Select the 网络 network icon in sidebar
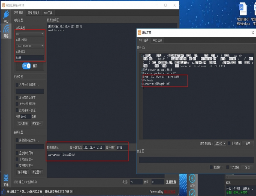Screen dimensions: 256x196 [6, 31]
